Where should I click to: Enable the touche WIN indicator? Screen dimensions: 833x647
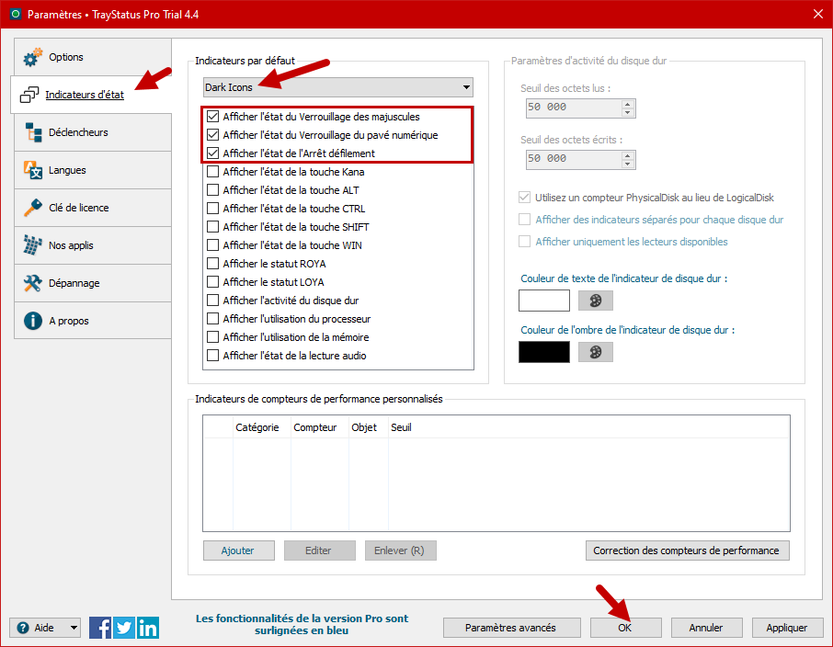[212, 245]
